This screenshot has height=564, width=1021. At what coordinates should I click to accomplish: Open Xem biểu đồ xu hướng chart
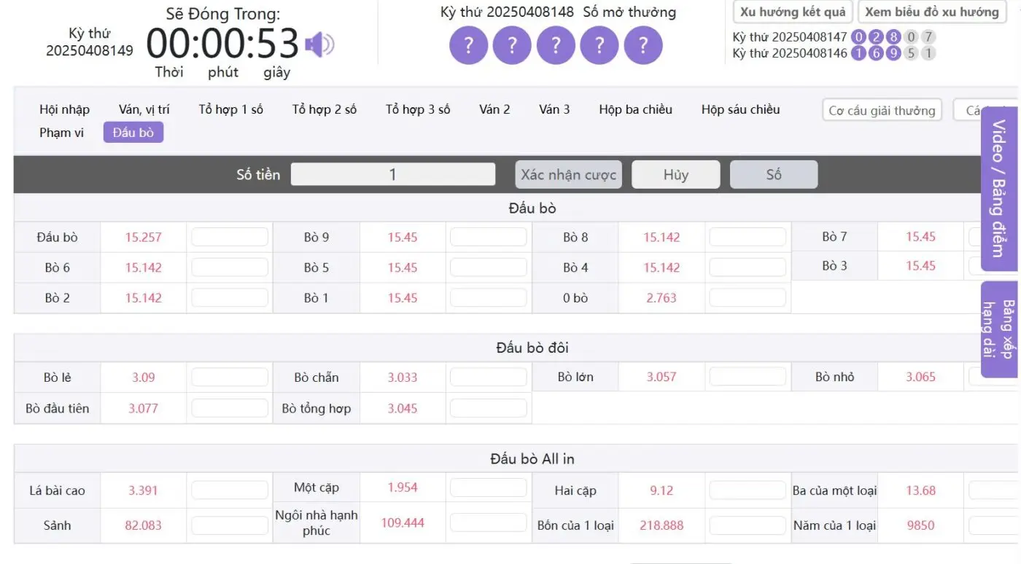tap(931, 12)
